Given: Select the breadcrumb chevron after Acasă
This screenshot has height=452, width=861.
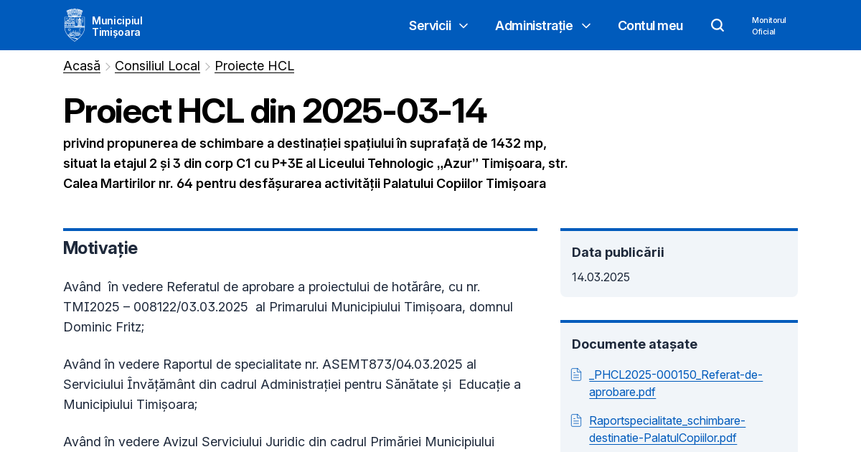Looking at the screenshot, I should tap(106, 66).
